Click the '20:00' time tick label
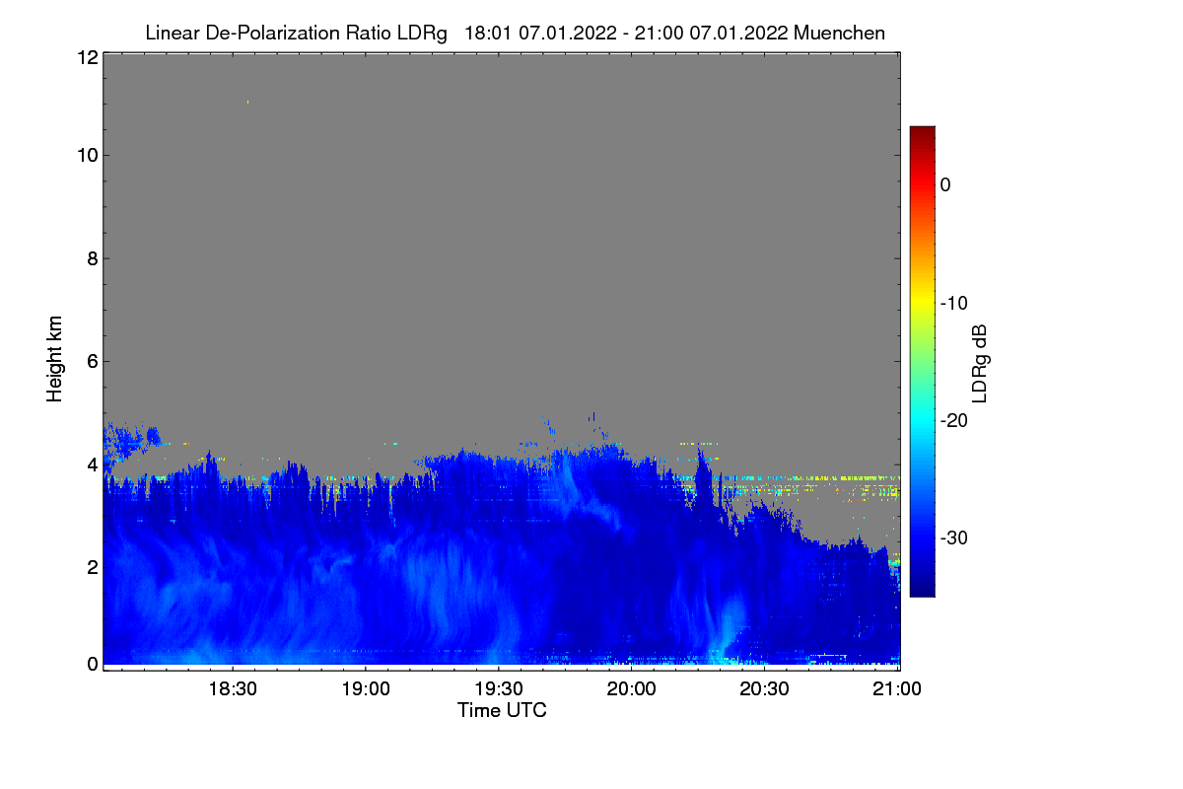 click(x=632, y=689)
